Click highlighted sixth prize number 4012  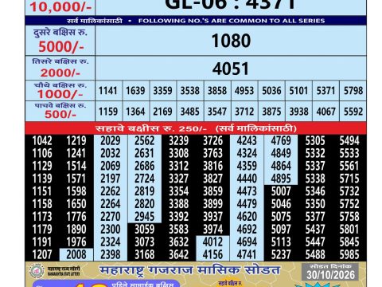[212, 242]
